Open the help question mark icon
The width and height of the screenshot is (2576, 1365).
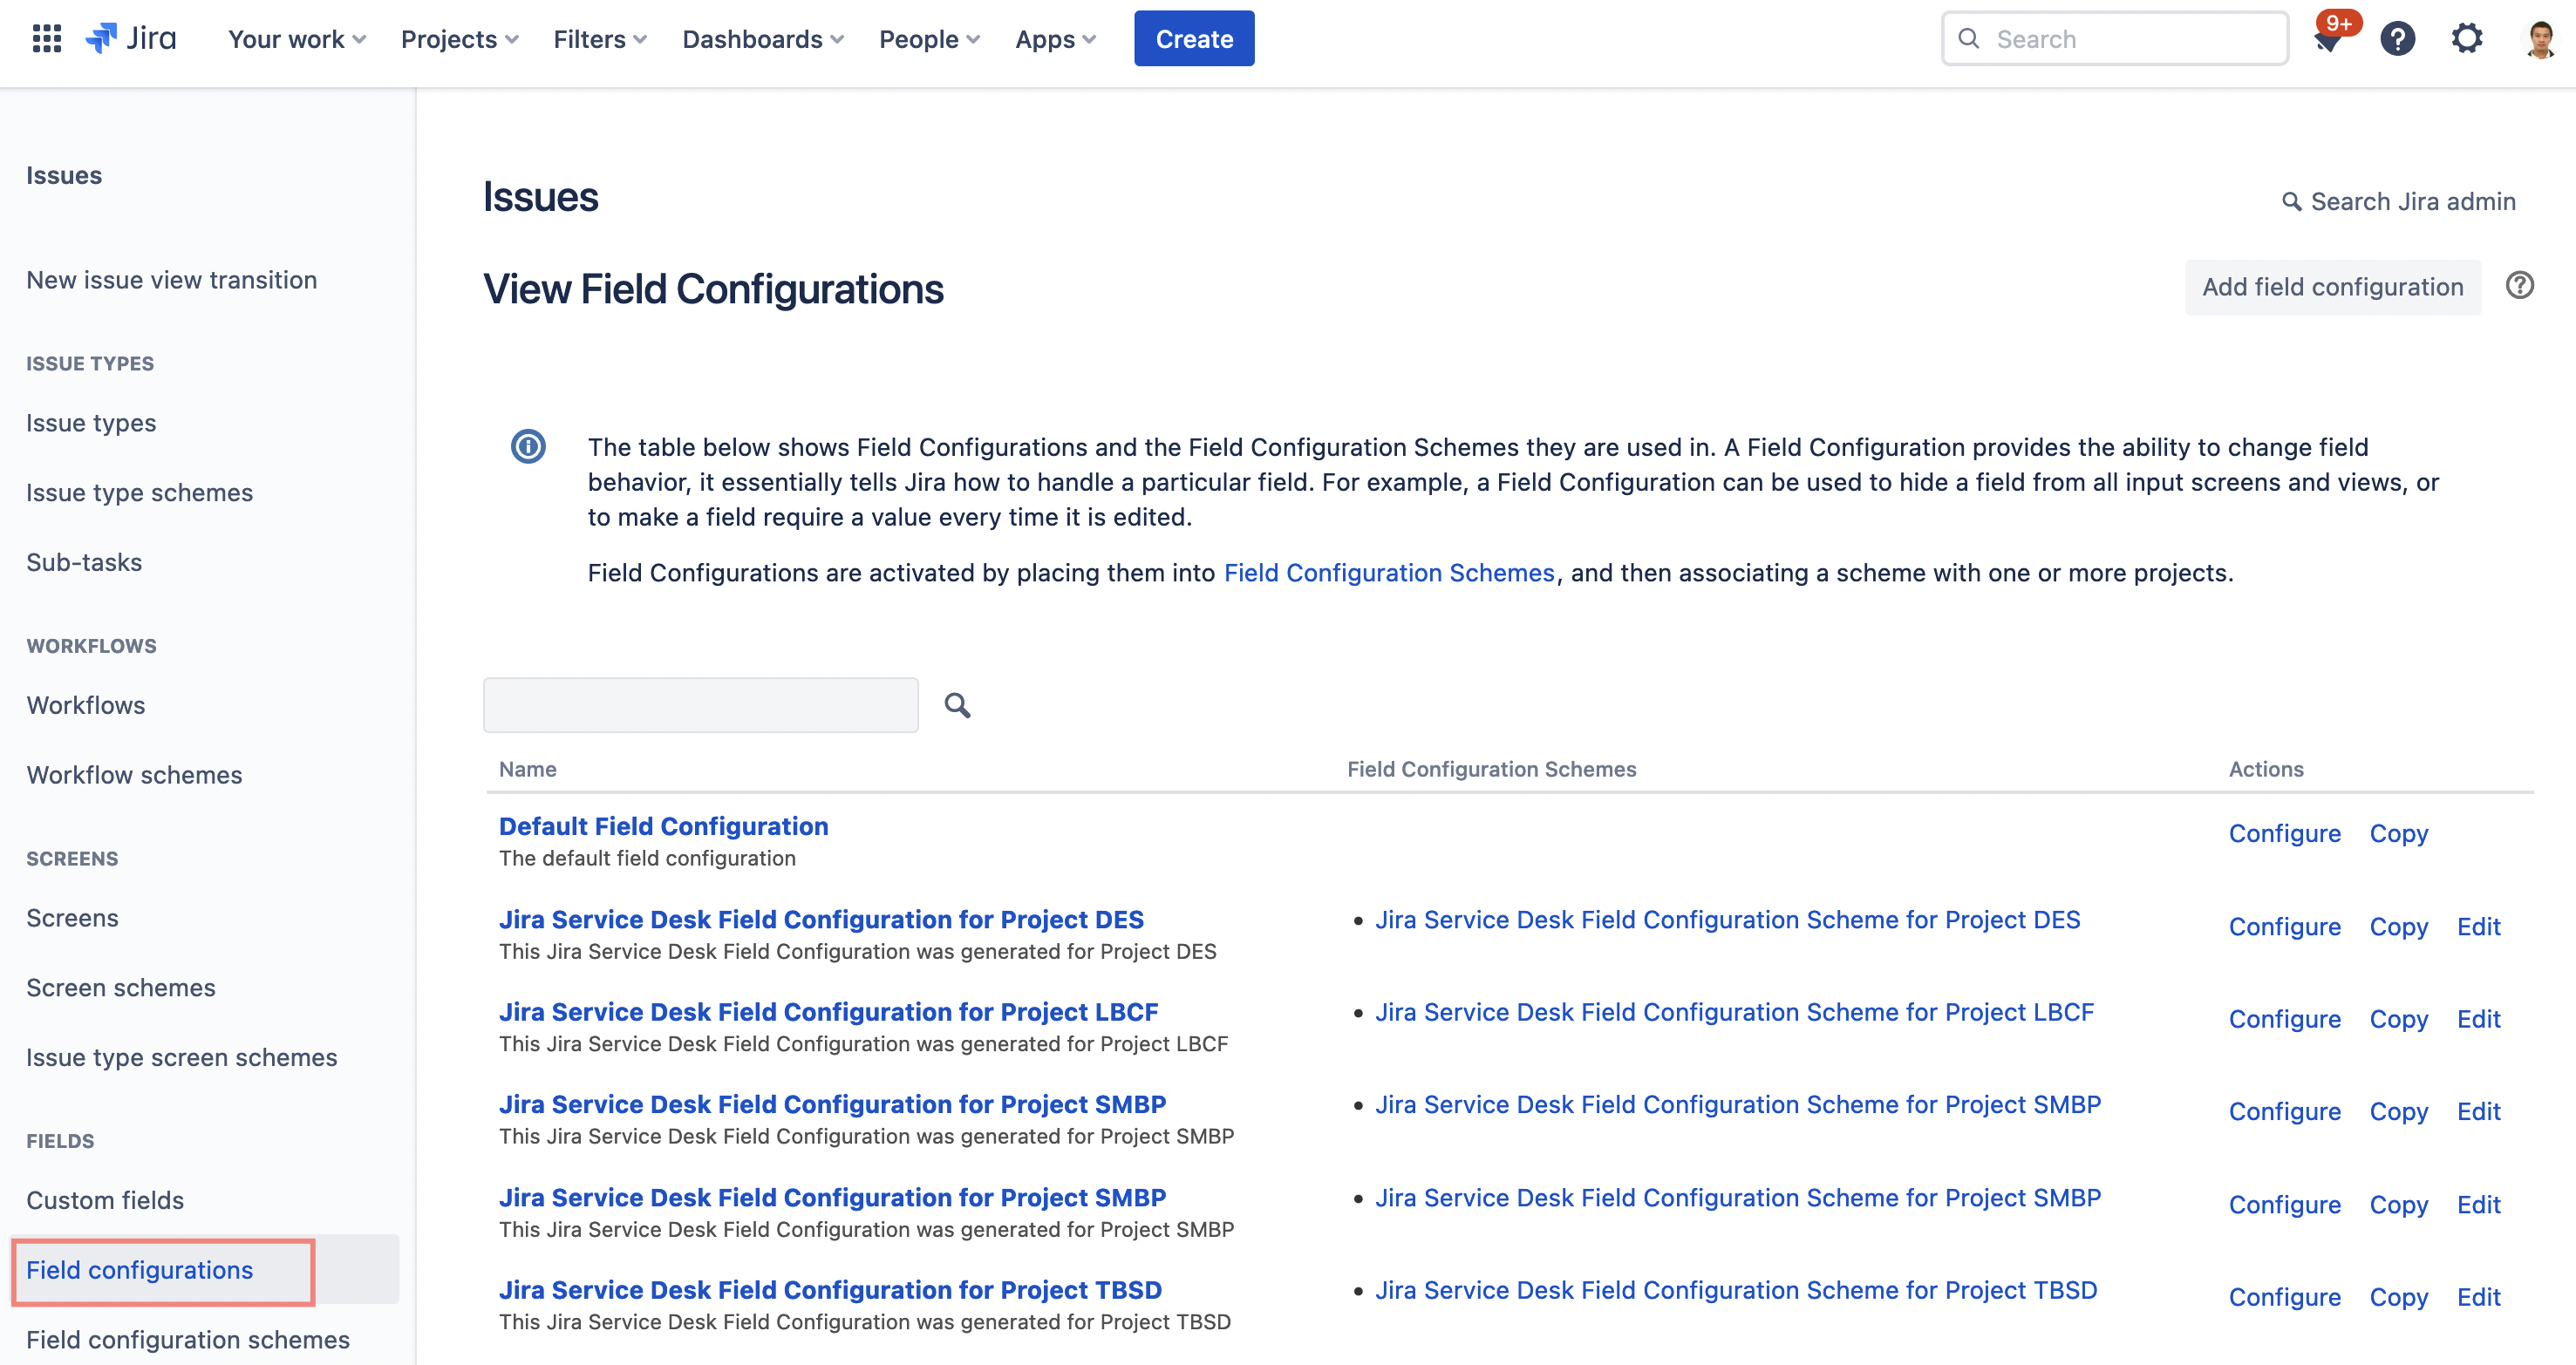[2397, 39]
